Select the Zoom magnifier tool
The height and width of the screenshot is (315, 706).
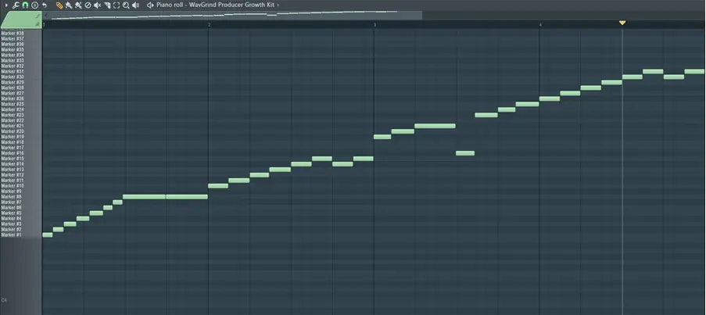(126, 5)
